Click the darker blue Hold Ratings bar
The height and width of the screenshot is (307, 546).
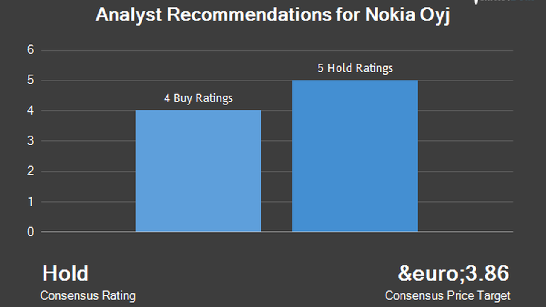(x=355, y=156)
